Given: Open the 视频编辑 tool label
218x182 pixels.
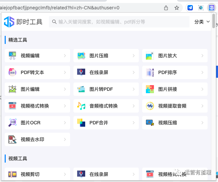Looking at the screenshot, I should 30,56.
